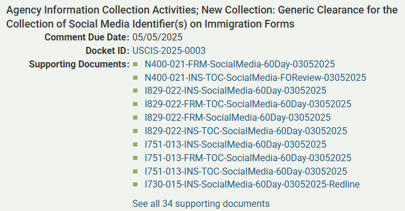Screen dimensions: 405x211
Task: Open I751-013-FRM-TOC-SocialMedia-60Day-03052025 document
Action: pyautogui.click(x=248, y=158)
